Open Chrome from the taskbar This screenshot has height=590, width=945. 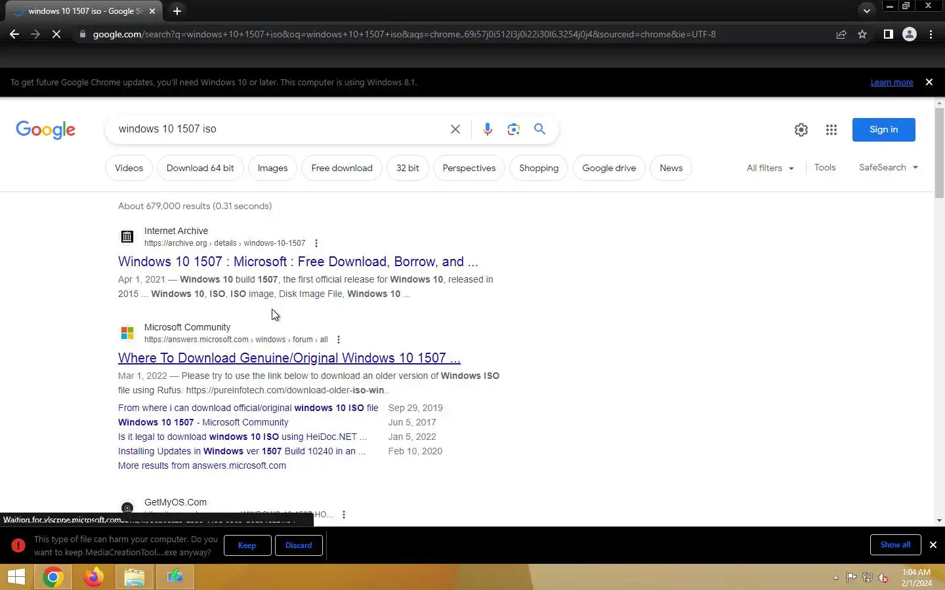coord(53,577)
